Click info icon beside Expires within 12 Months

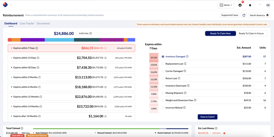(41, 97)
